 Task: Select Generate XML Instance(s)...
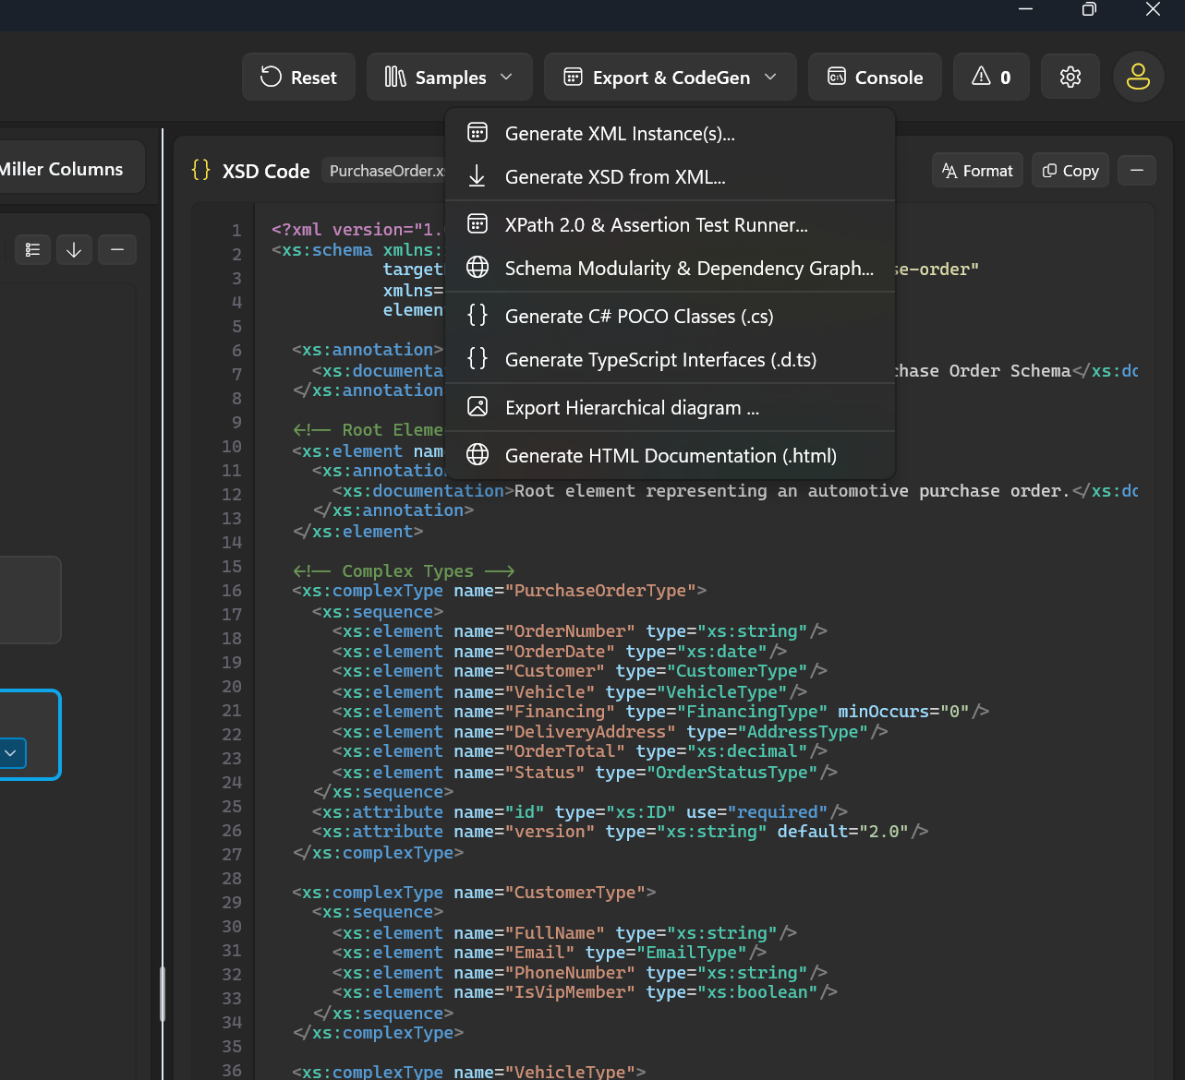click(x=670, y=134)
